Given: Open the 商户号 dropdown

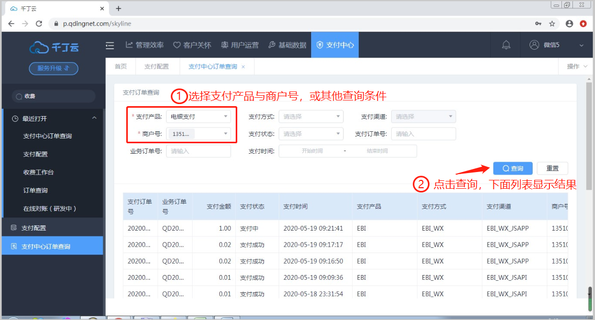Looking at the screenshot, I should 199,134.
